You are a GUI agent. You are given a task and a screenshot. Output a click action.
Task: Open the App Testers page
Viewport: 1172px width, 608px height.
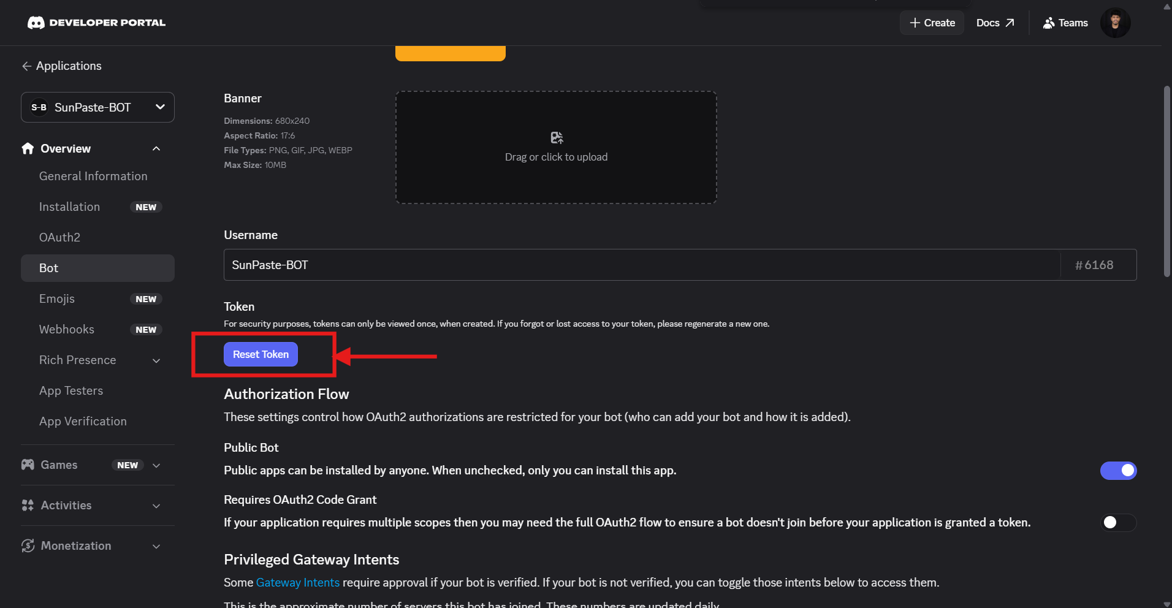pyautogui.click(x=71, y=390)
